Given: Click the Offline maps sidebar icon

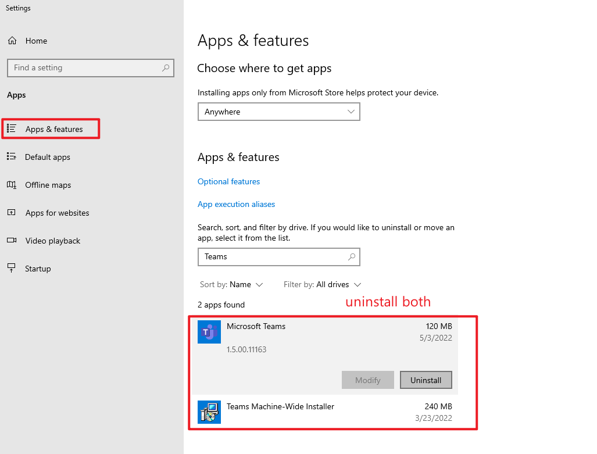Looking at the screenshot, I should (x=12, y=185).
